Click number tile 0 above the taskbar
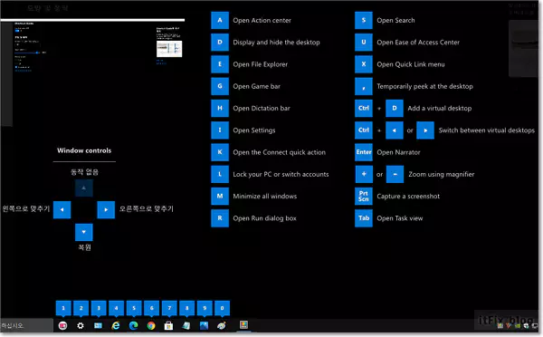The width and height of the screenshot is (543, 337). tap(222, 308)
